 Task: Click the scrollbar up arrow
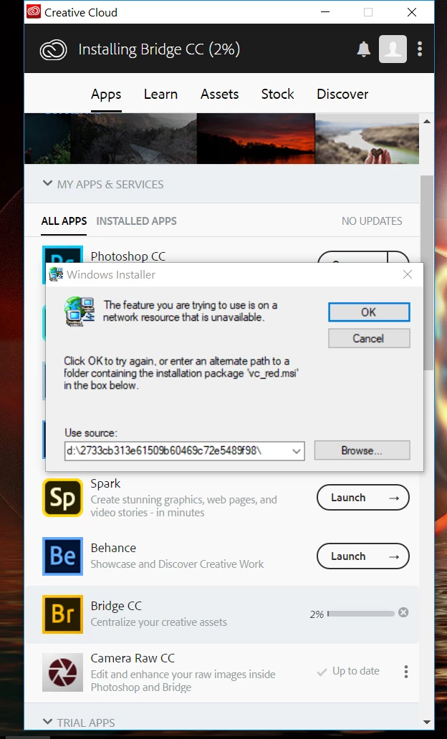(427, 122)
